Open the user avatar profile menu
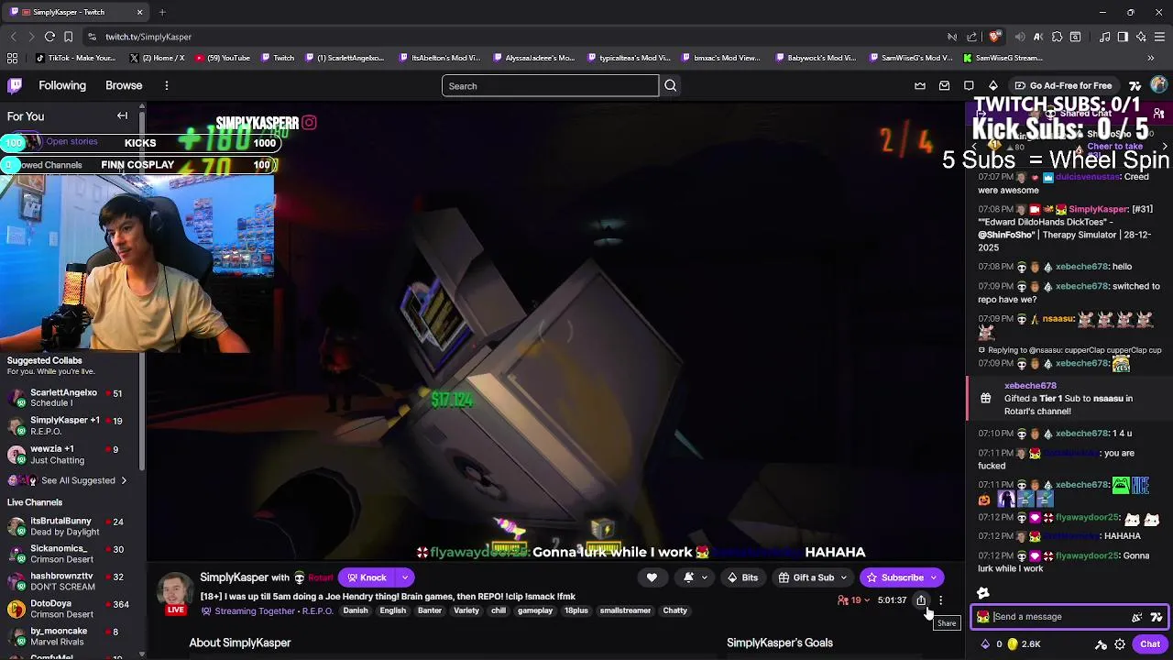The image size is (1173, 660). point(1158,85)
